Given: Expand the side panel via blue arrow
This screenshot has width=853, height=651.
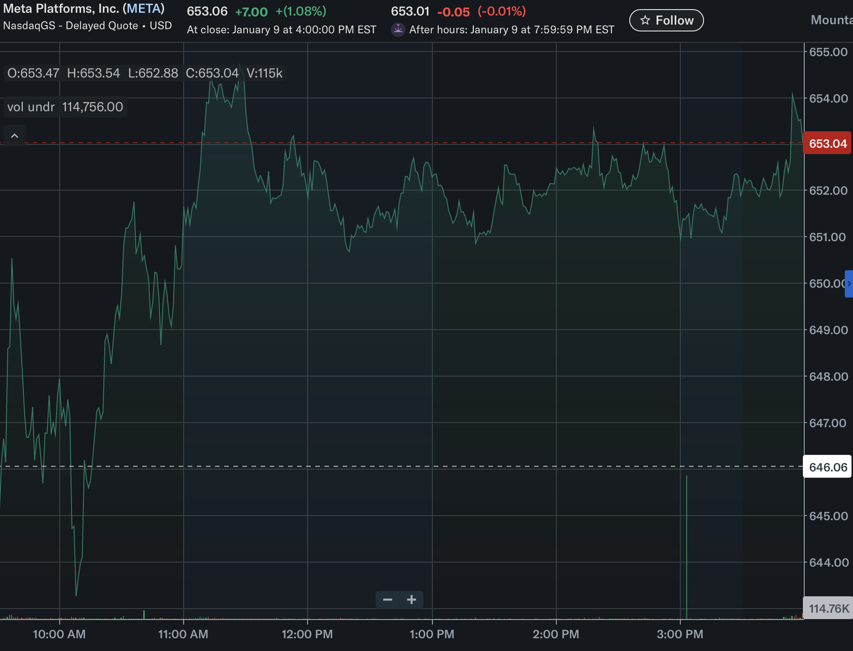Looking at the screenshot, I should (x=848, y=284).
